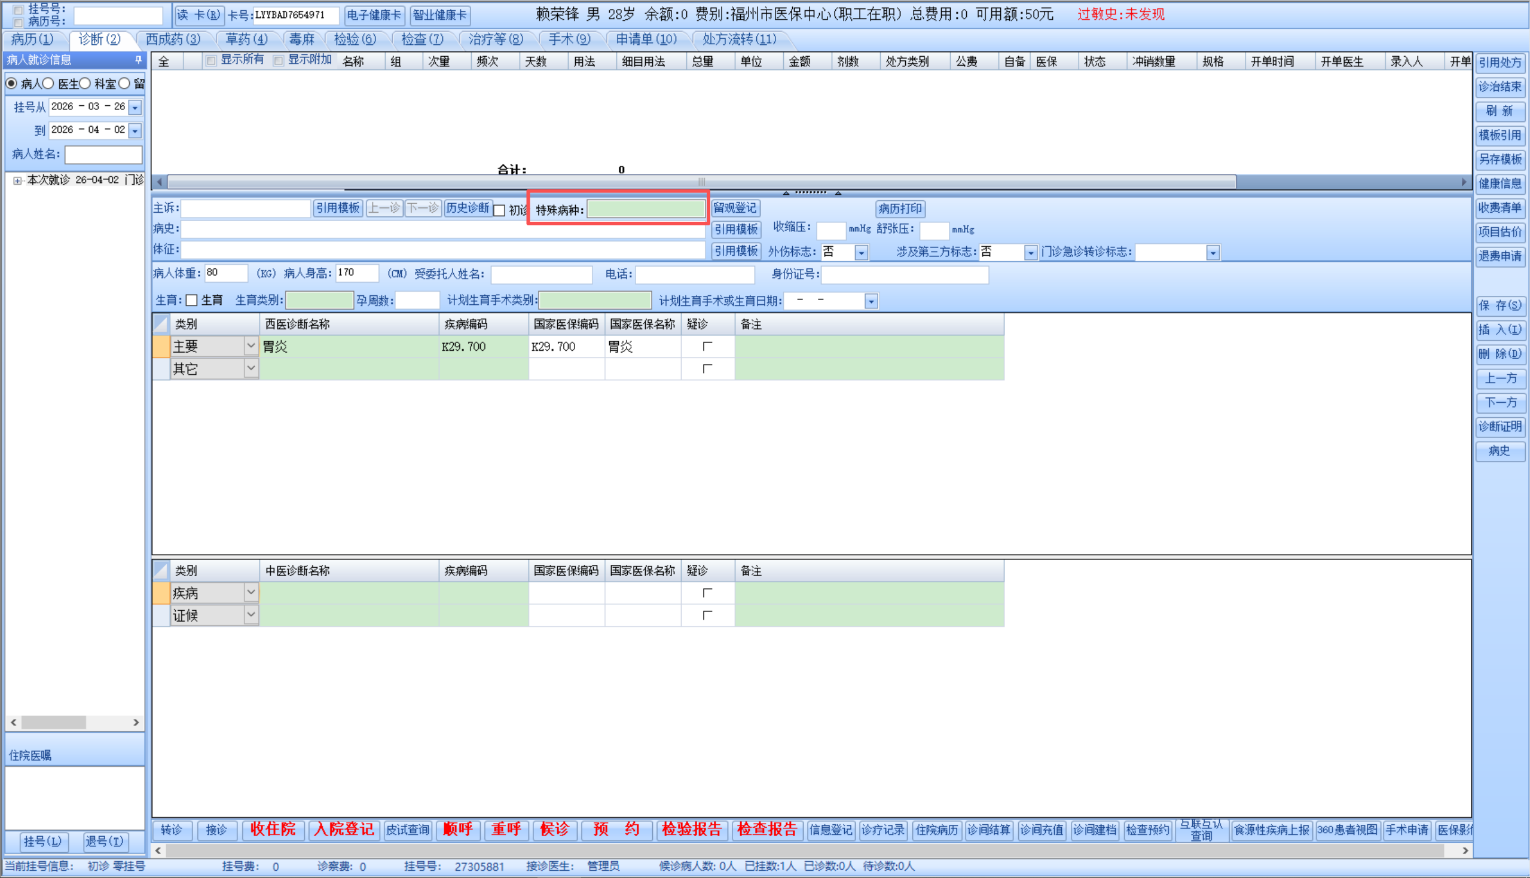Click right arrow of bottom button bar scrollbar

click(x=1465, y=851)
